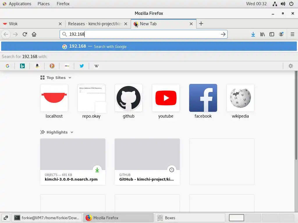298x223 pixels.
Task: Switch to Mozilla Firefox in taskbar
Action: (118, 218)
